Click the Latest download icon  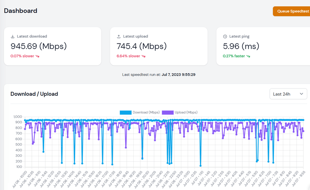(13, 36)
